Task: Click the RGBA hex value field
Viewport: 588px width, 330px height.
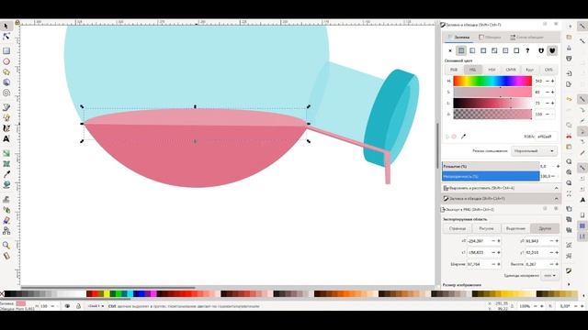Action: 547,137
